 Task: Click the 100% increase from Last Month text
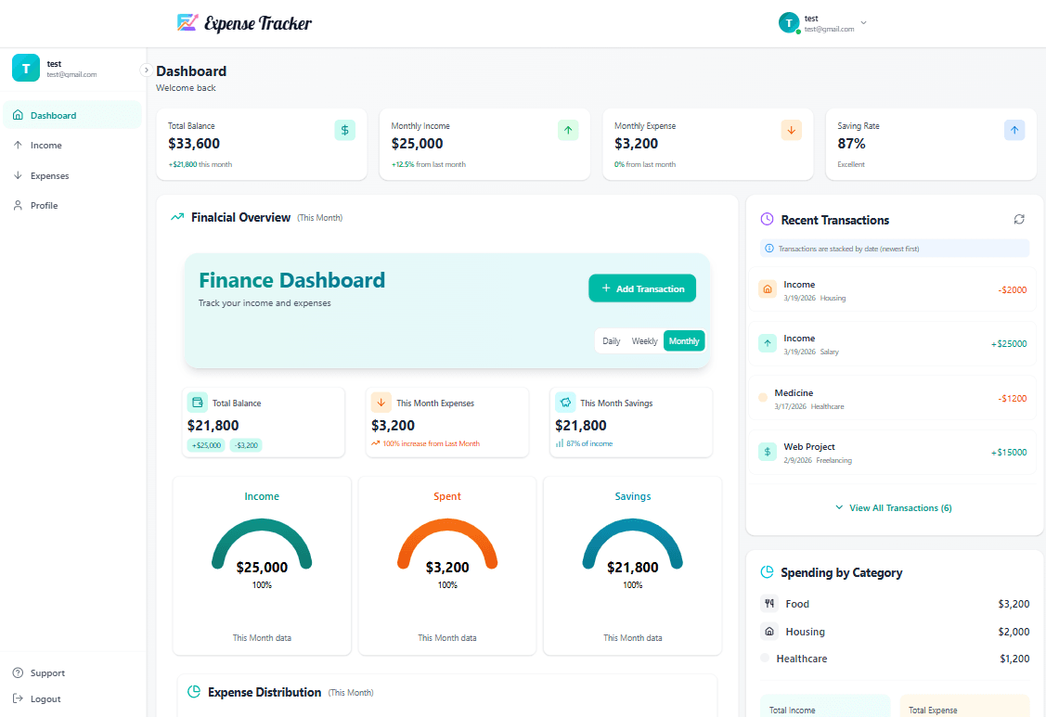point(431,443)
